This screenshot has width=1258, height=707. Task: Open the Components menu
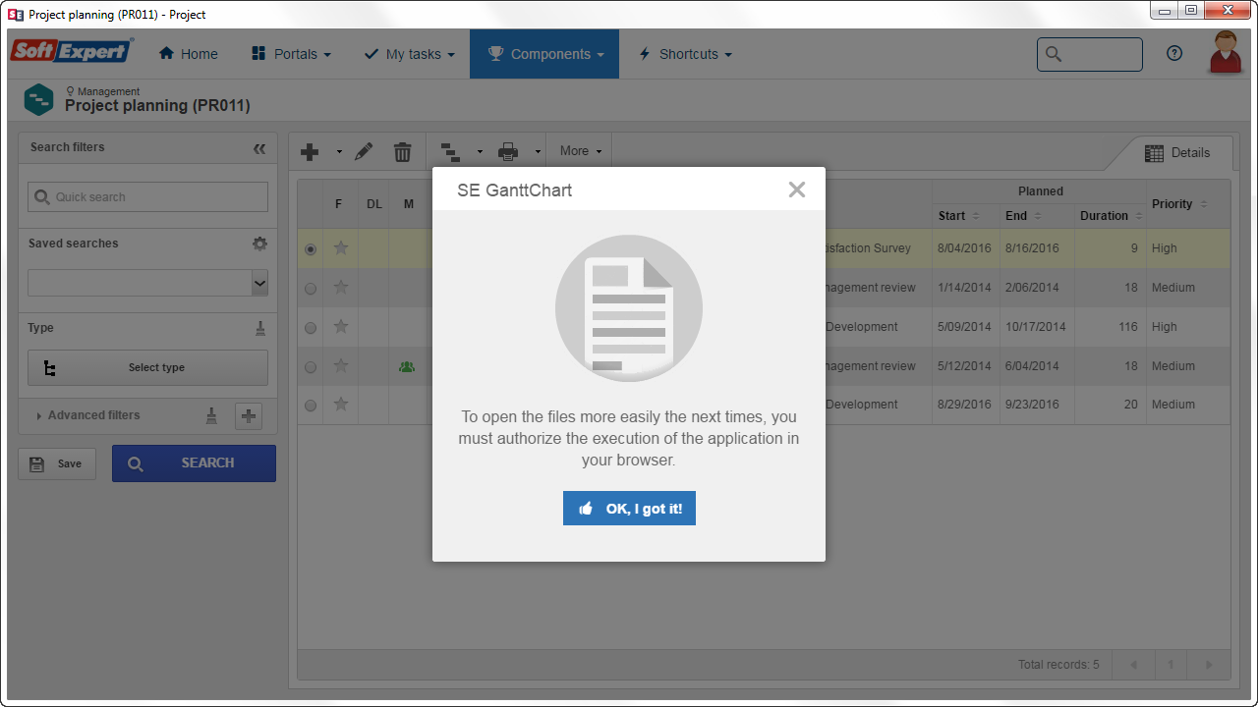coord(544,54)
